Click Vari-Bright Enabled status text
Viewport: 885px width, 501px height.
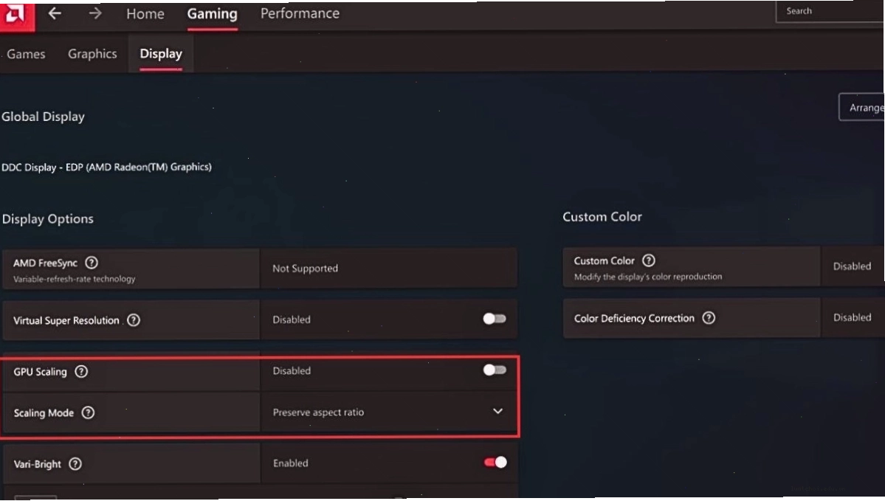[291, 463]
